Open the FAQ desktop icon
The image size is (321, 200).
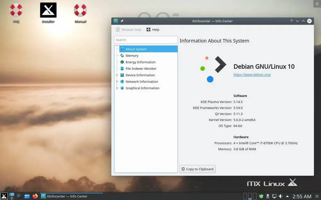tap(16, 13)
